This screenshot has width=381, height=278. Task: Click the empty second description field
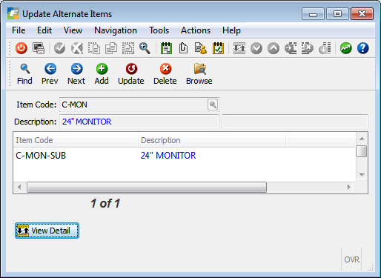pos(295,122)
